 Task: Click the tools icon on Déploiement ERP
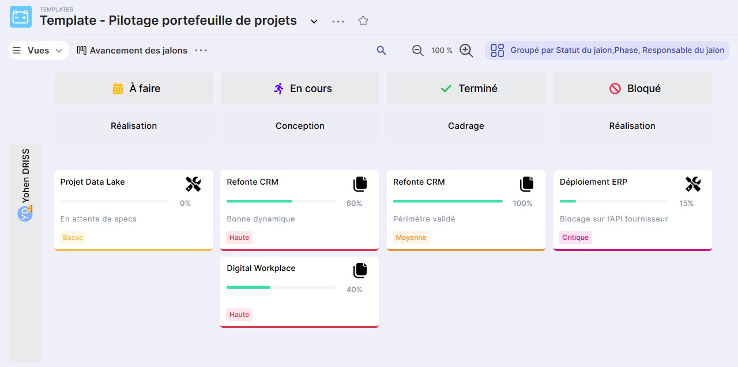692,184
